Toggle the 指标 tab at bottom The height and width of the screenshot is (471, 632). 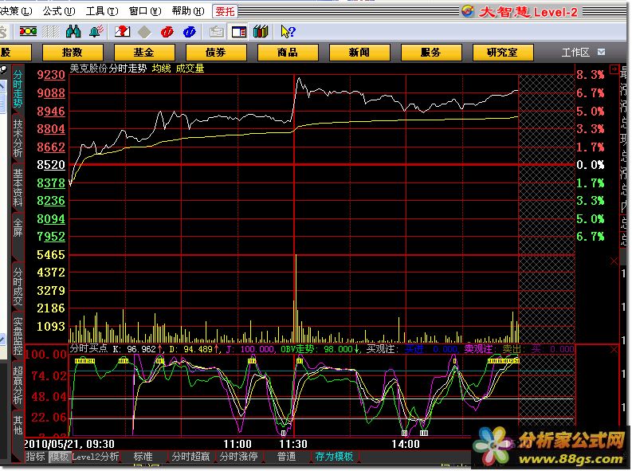click(x=35, y=457)
